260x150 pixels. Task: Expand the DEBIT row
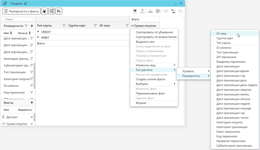38,38
